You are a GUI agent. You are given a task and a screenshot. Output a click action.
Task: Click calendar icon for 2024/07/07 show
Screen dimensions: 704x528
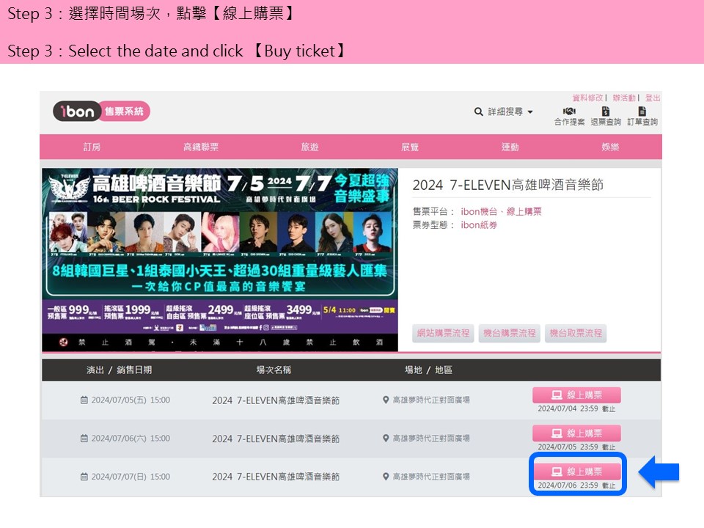[84, 477]
